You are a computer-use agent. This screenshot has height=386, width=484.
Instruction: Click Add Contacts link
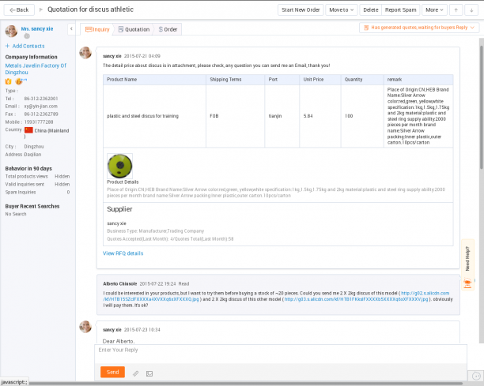click(x=25, y=46)
